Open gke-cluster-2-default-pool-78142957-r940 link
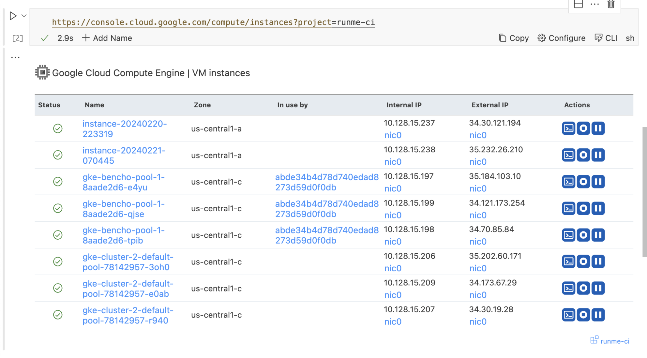Screen dimensions: 647x358 128,315
